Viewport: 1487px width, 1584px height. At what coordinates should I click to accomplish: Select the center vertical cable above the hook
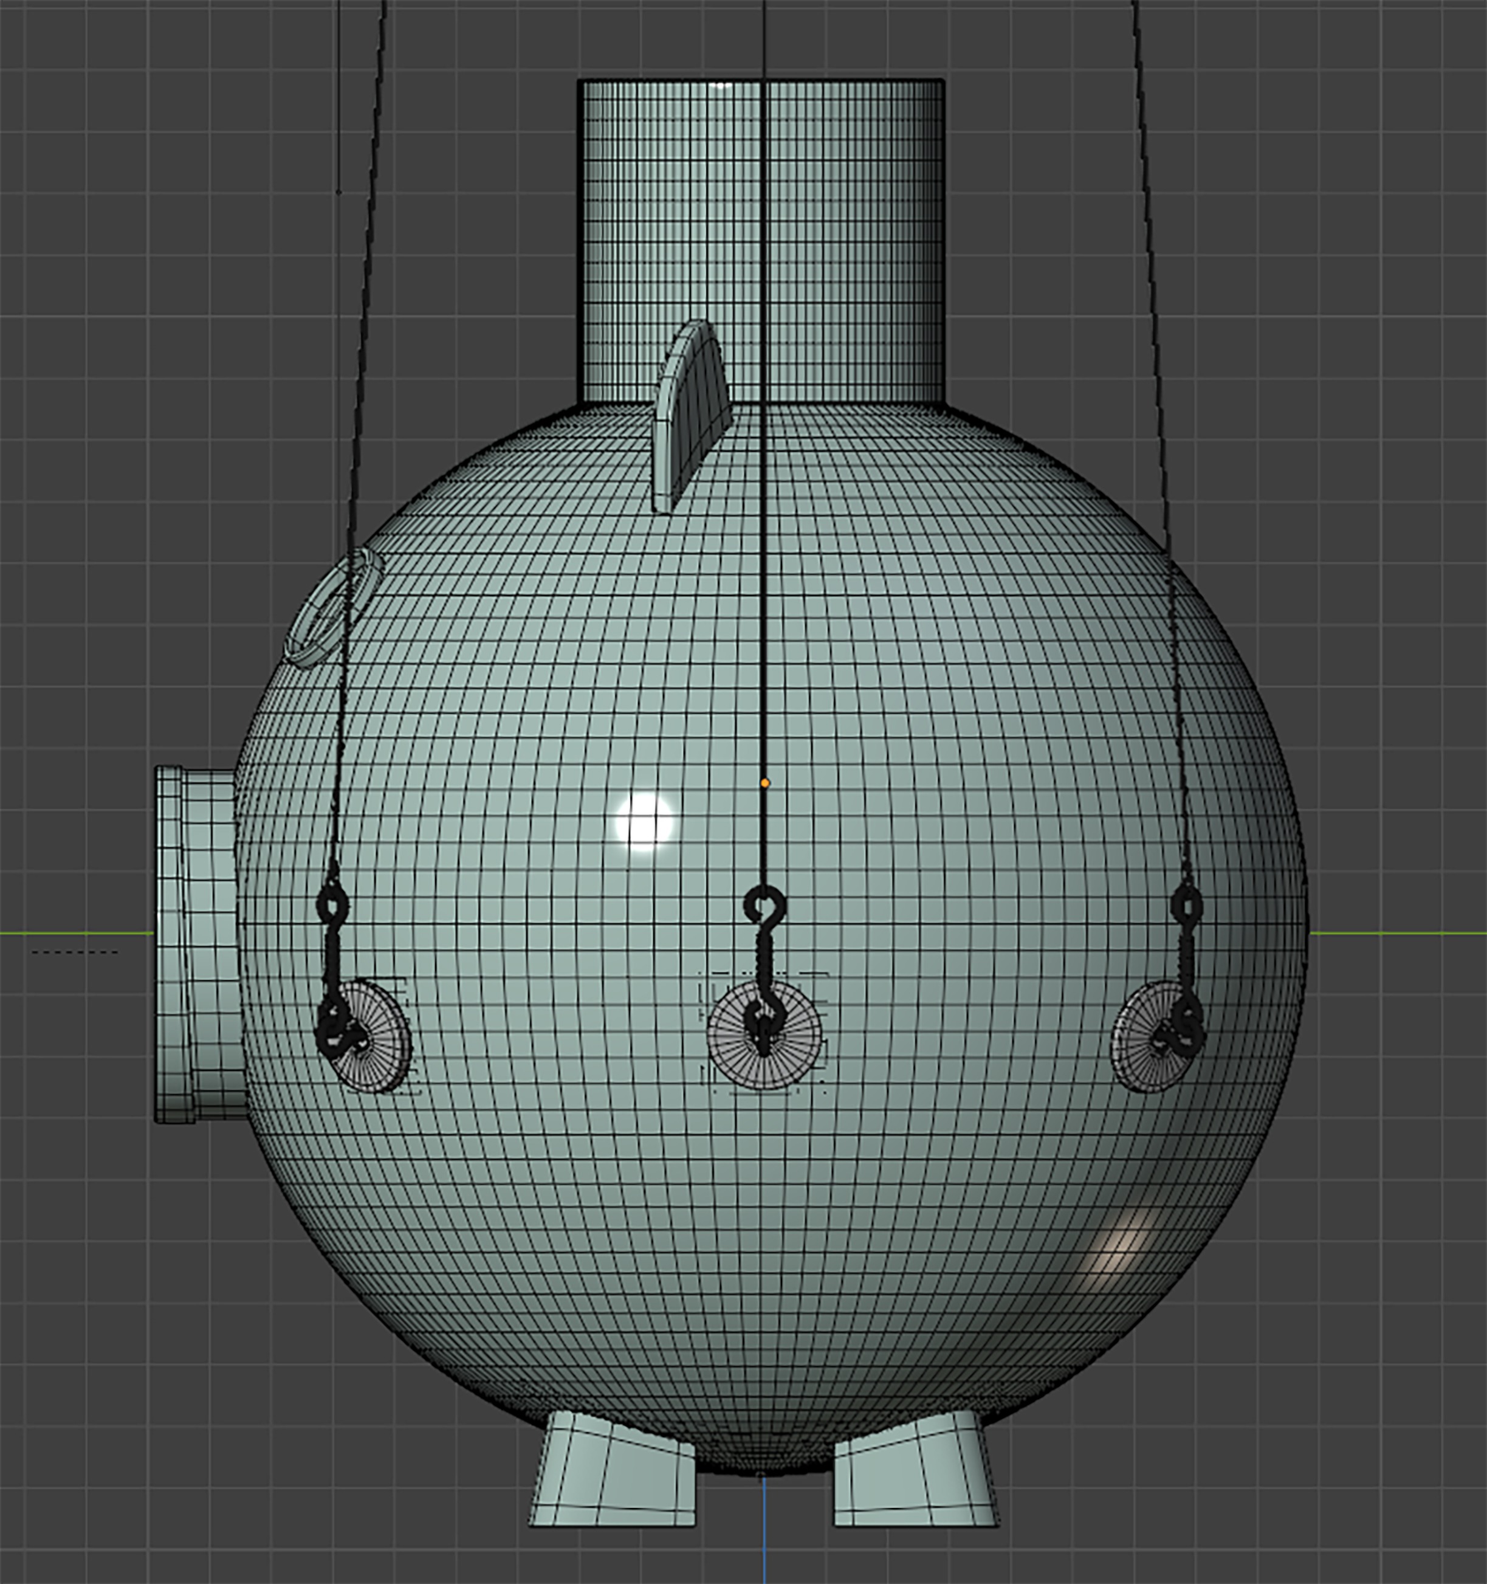tap(763, 442)
